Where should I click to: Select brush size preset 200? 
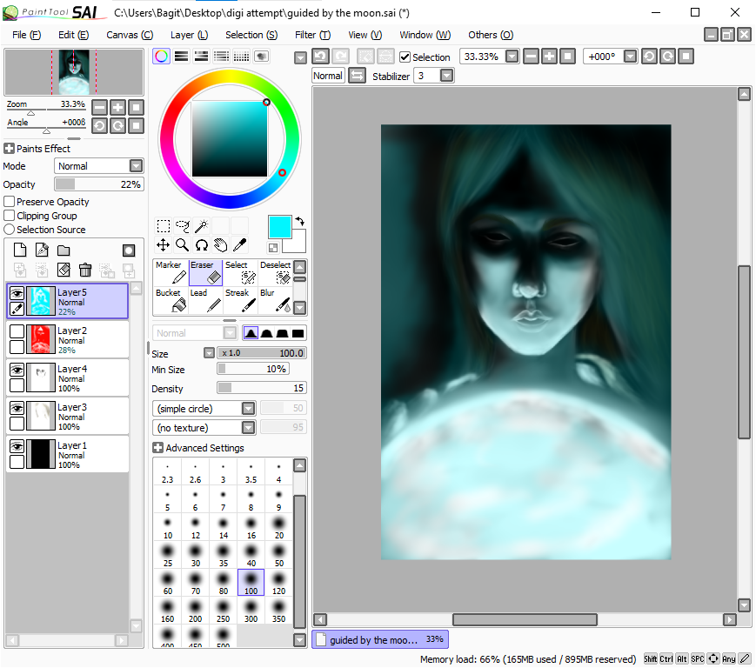click(195, 611)
